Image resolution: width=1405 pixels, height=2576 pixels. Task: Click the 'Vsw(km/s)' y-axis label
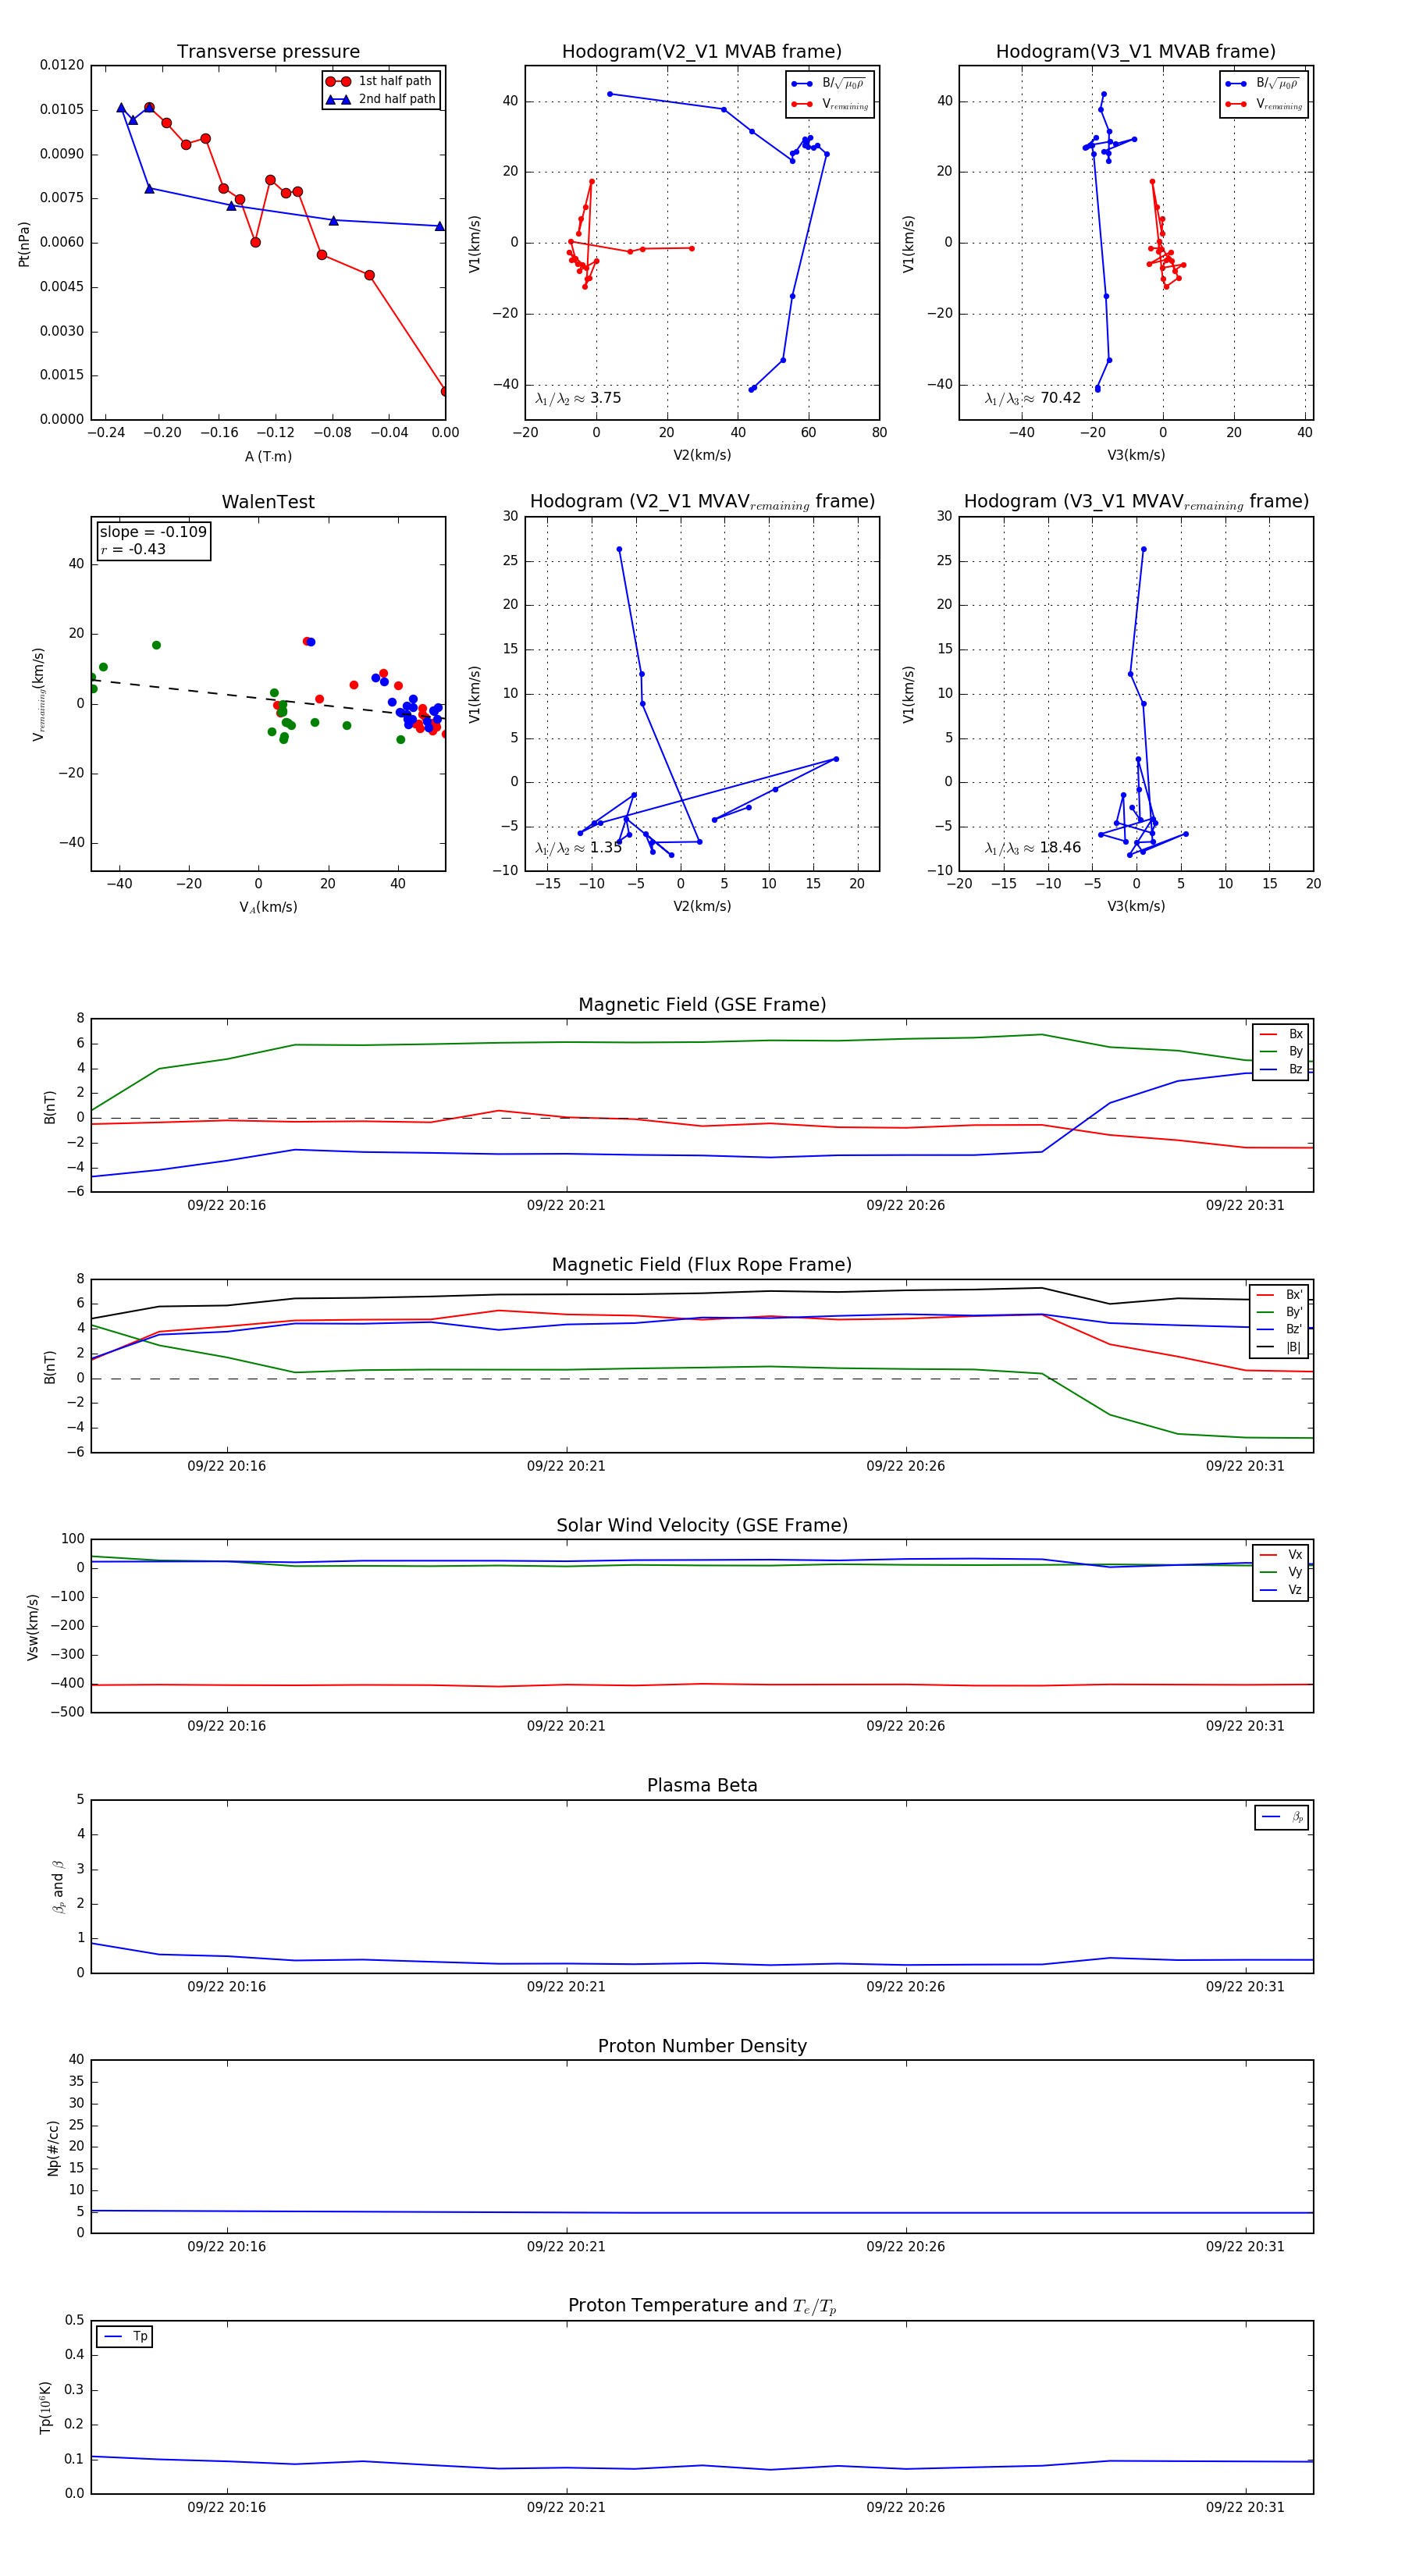click(33, 1627)
